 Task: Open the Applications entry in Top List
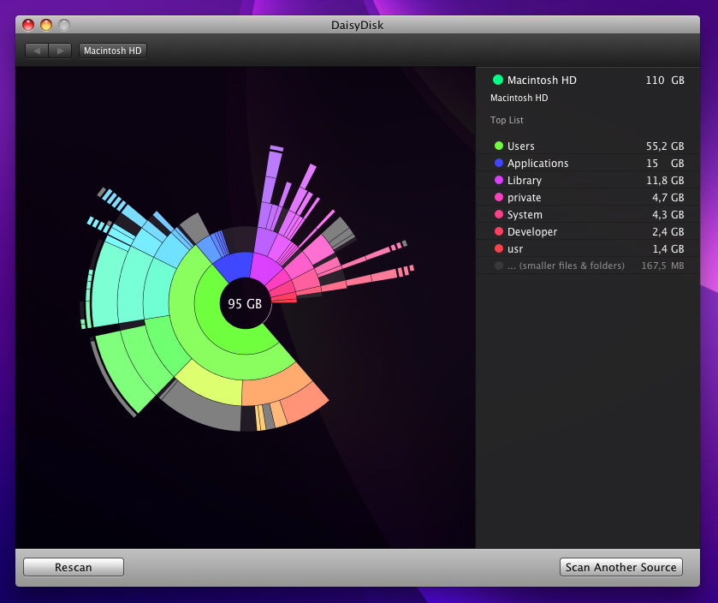tap(588, 163)
